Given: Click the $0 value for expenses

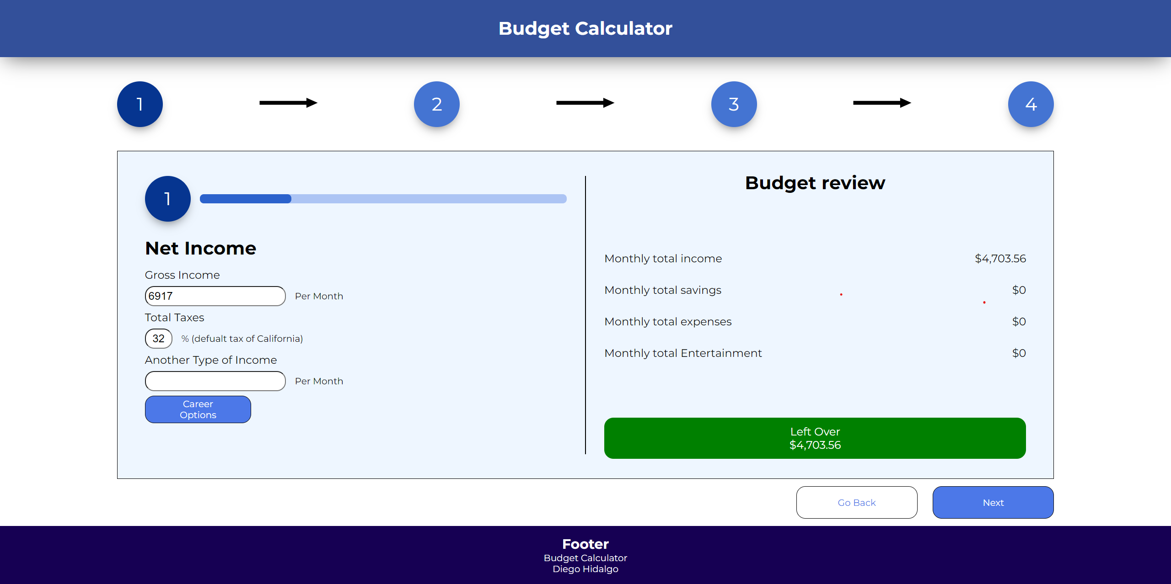Looking at the screenshot, I should (1019, 322).
